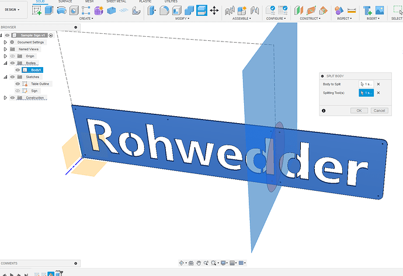Click the Pan hand icon
This screenshot has height=276, width=403.
[x=199, y=263]
